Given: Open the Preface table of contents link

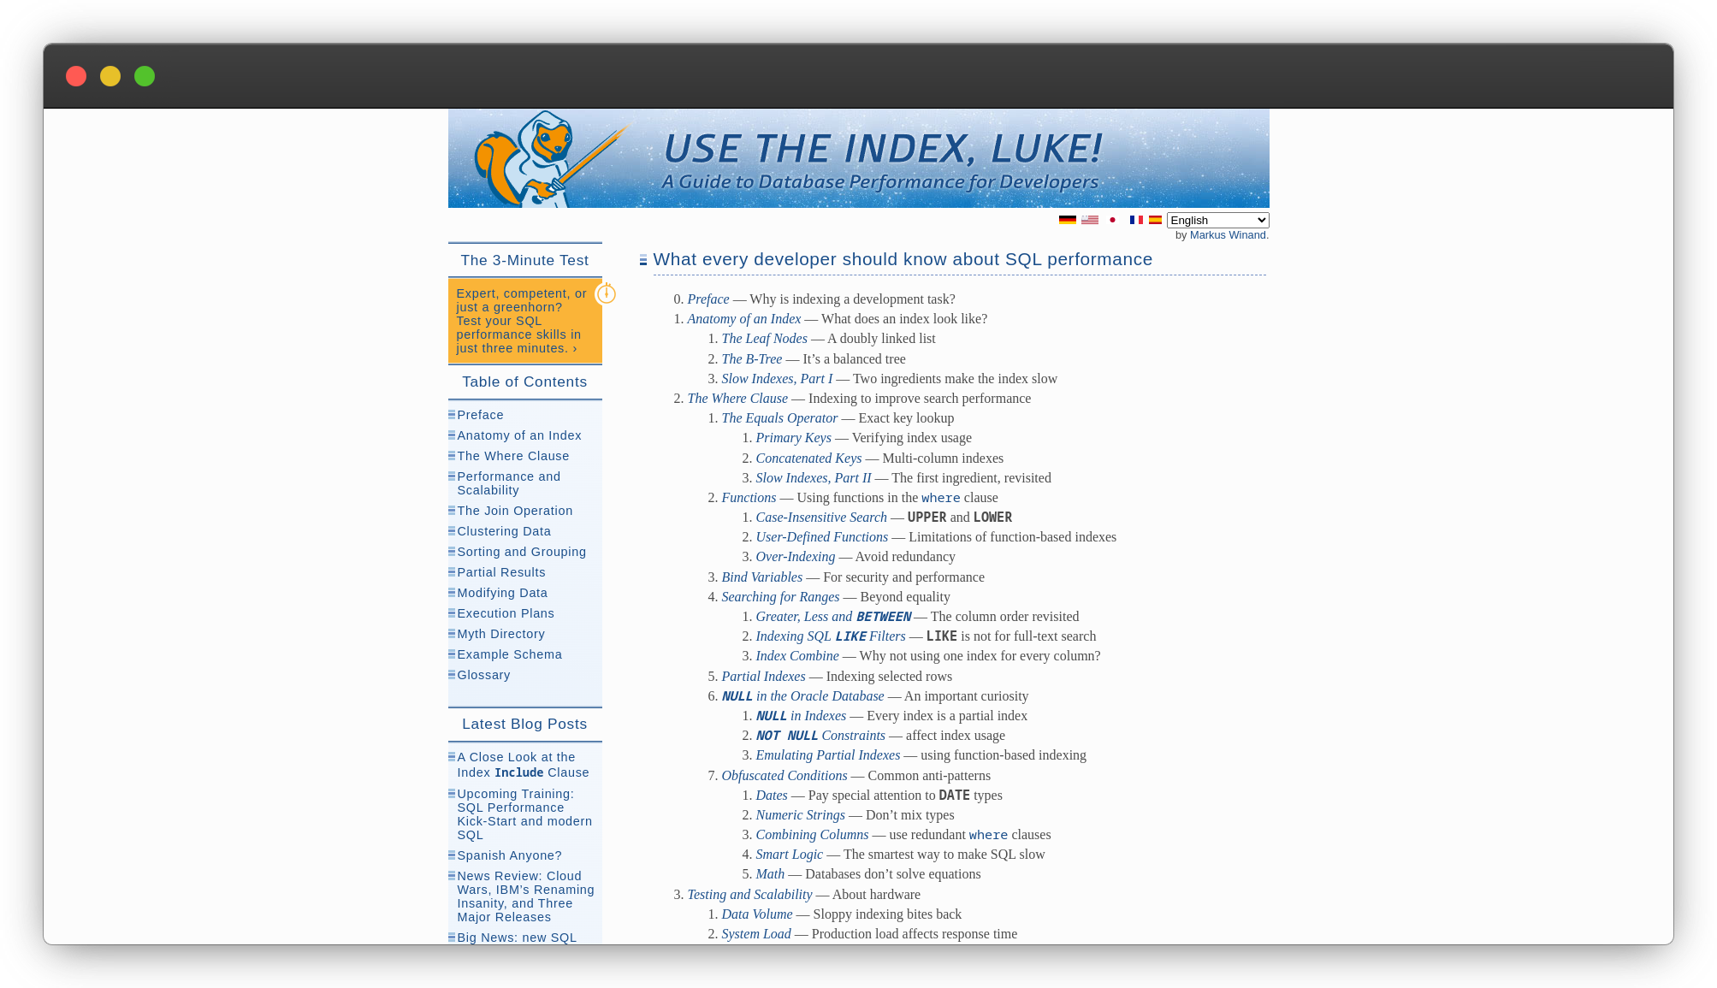Looking at the screenshot, I should tap(480, 414).
